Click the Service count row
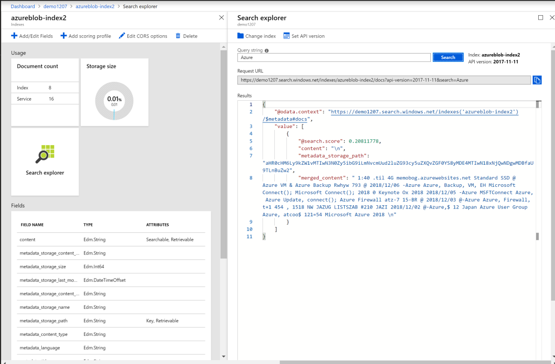The image size is (555, 364). click(x=45, y=99)
